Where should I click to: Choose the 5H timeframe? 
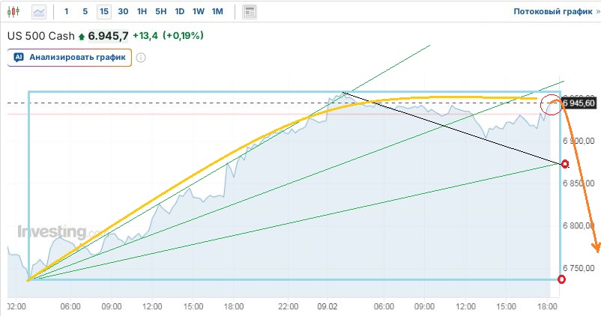(x=160, y=12)
